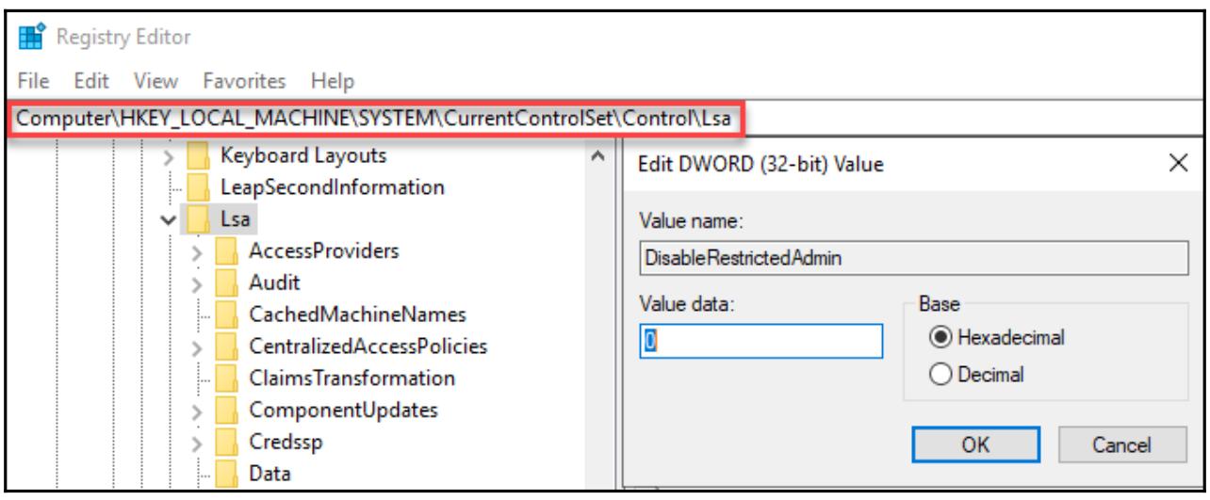Click the Audit folder icon
Screen dimensions: 1210x500
tap(227, 282)
